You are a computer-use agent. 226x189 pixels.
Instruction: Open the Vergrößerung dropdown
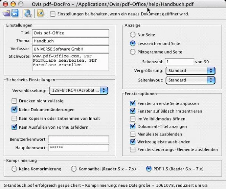(x=190, y=71)
